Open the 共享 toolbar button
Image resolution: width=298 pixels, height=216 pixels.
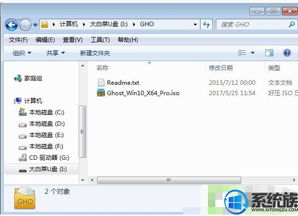coord(55,53)
